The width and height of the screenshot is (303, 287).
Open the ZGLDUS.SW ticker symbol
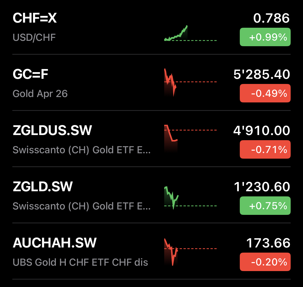tap(52, 130)
